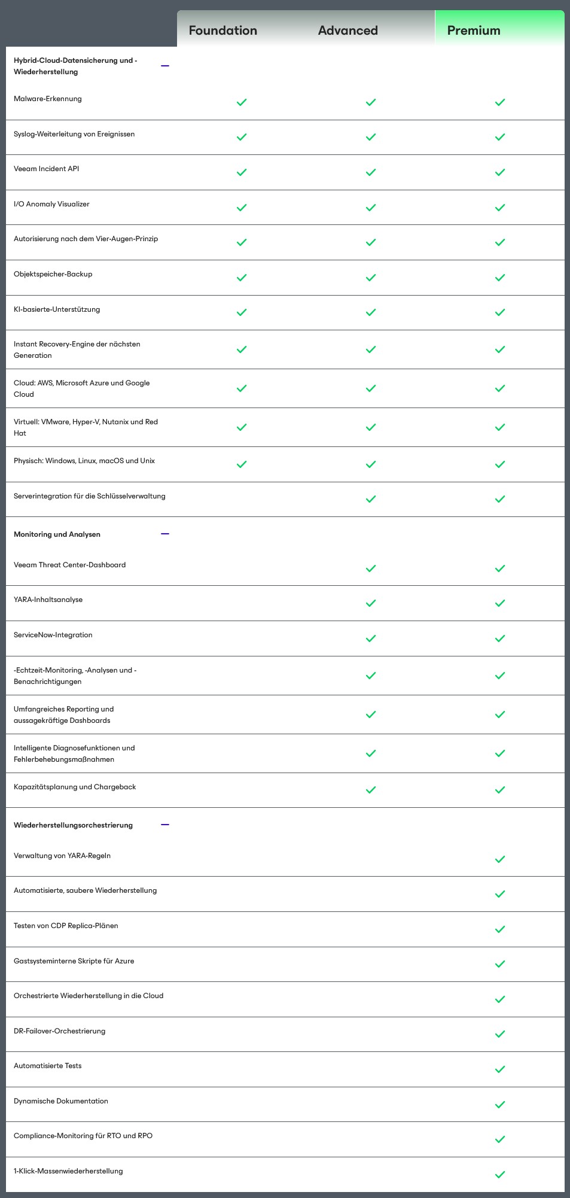Collapse the Wiederherstellungsorchestrierung section

pos(165,825)
